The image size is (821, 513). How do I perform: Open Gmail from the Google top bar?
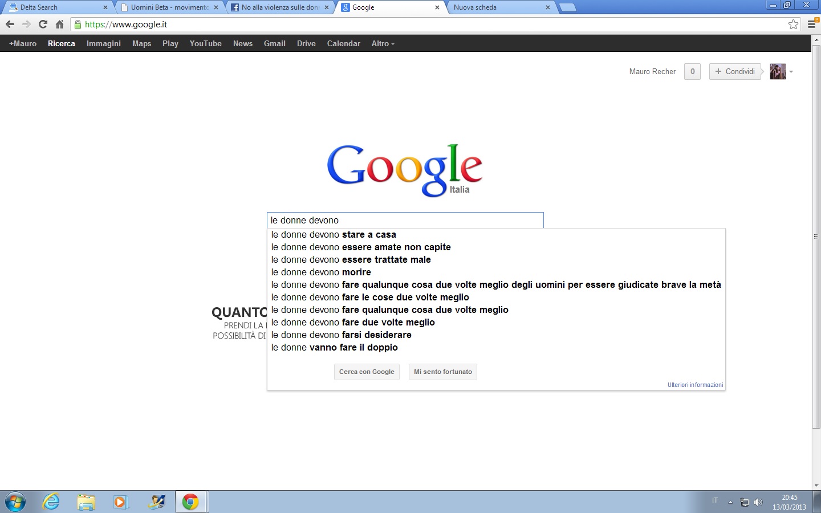pyautogui.click(x=274, y=43)
